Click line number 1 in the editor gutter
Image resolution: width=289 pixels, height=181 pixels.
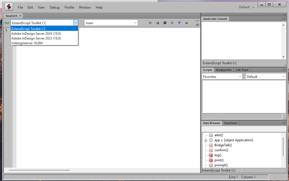click(6, 30)
